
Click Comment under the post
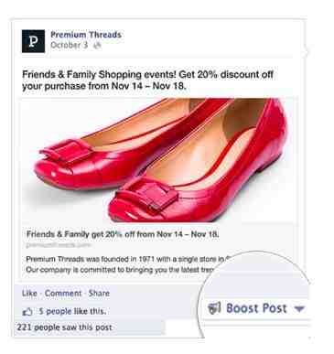pos(63,294)
